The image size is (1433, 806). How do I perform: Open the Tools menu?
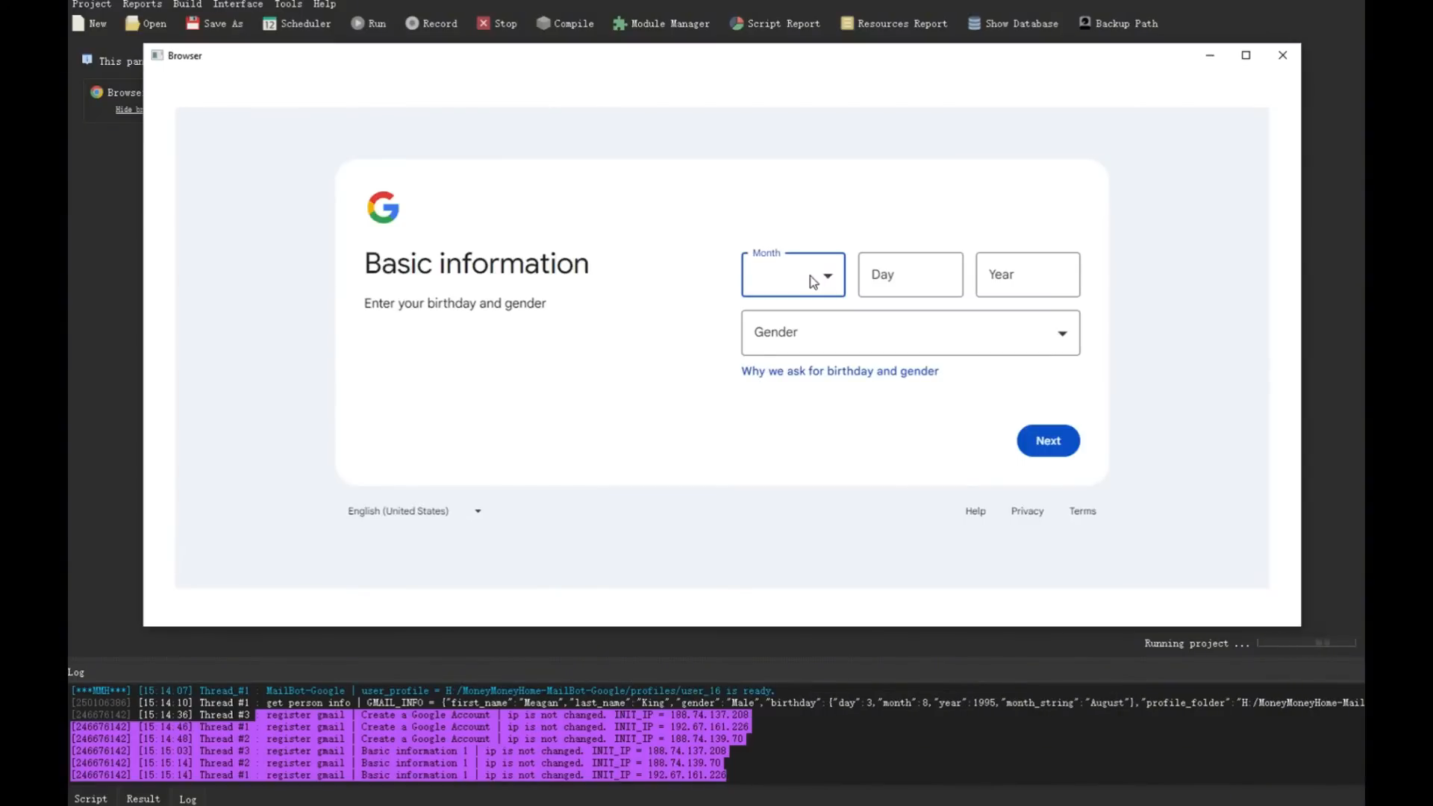(x=288, y=4)
